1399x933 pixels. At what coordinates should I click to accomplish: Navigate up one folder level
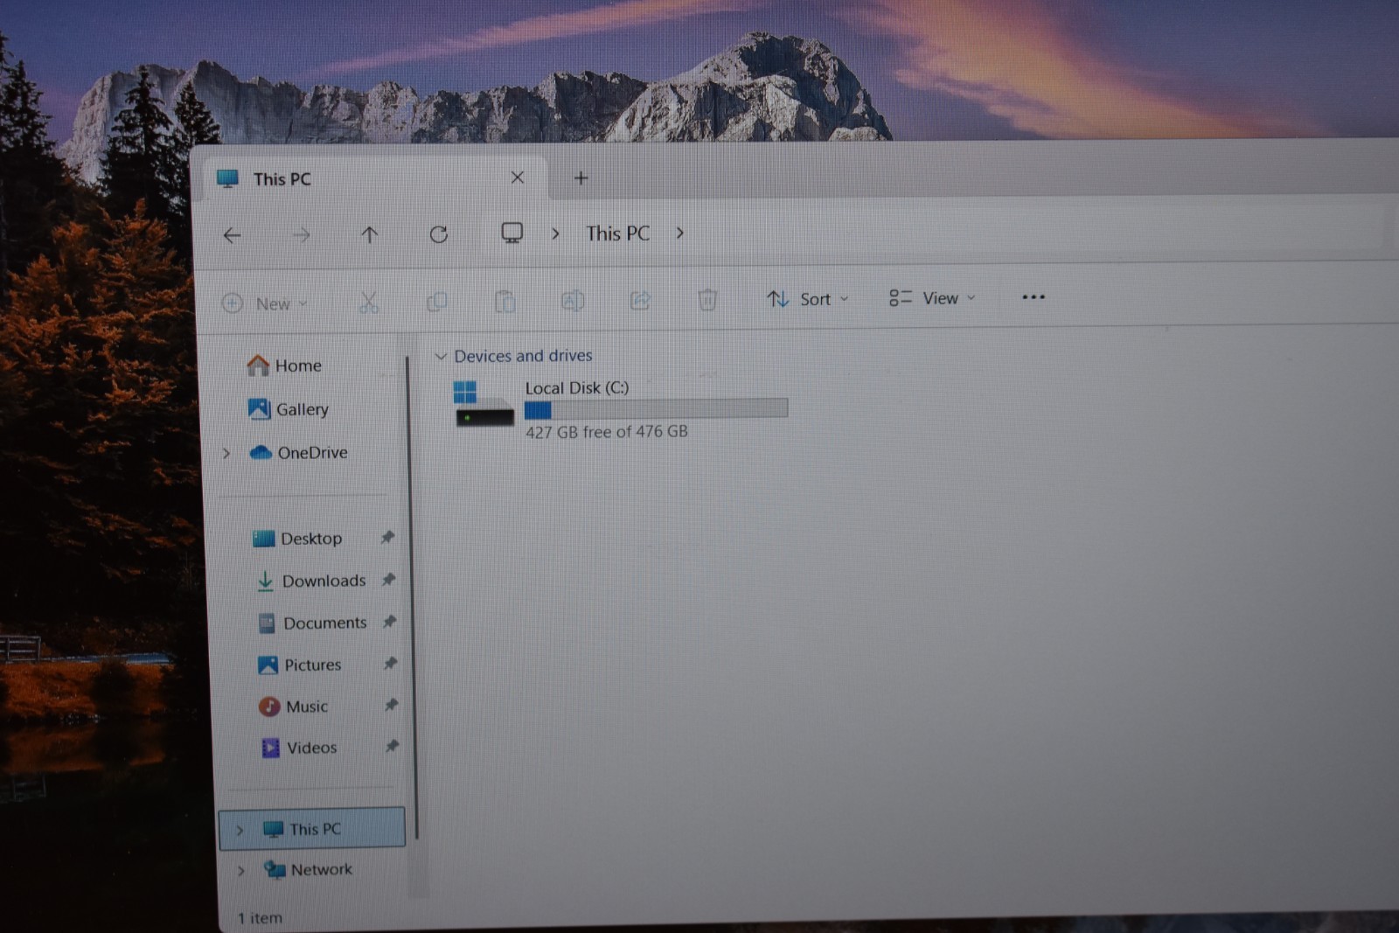pyautogui.click(x=370, y=234)
